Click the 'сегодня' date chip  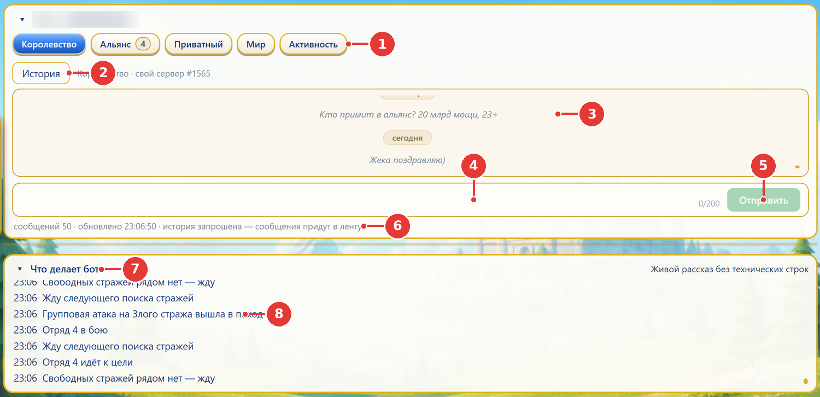click(x=407, y=138)
